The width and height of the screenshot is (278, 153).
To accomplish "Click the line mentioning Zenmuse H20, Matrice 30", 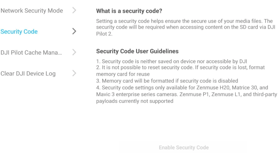I will [182, 87].
